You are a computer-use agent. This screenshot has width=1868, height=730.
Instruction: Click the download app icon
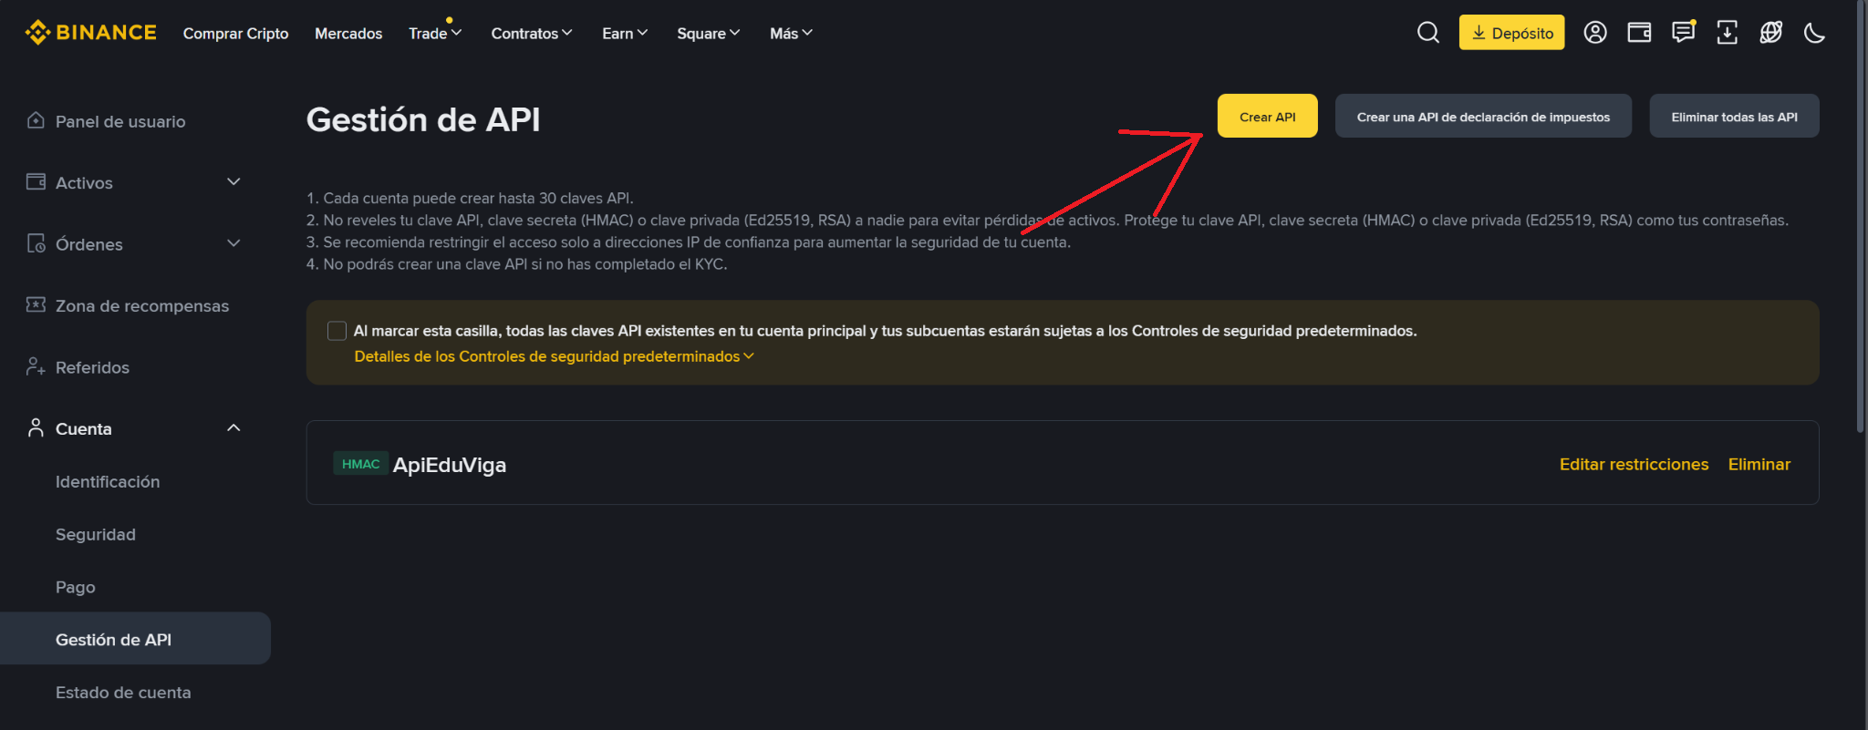tap(1727, 33)
